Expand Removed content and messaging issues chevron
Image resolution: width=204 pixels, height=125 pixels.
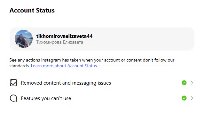[192, 83]
